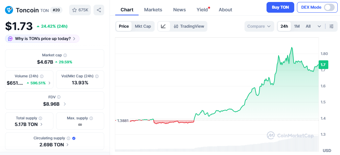
Task: Show Circulating supply info icon
Action: pos(68,138)
